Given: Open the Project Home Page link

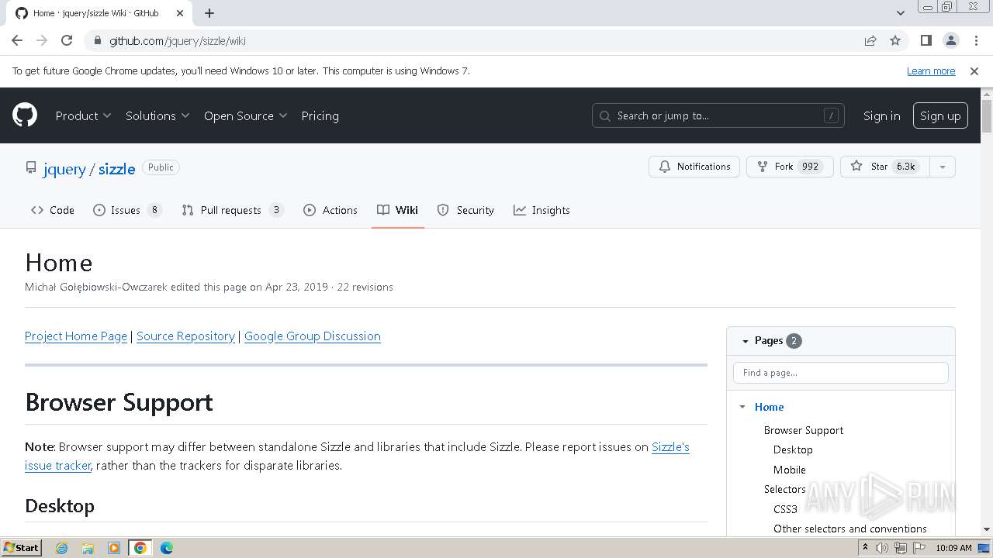Looking at the screenshot, I should point(76,336).
